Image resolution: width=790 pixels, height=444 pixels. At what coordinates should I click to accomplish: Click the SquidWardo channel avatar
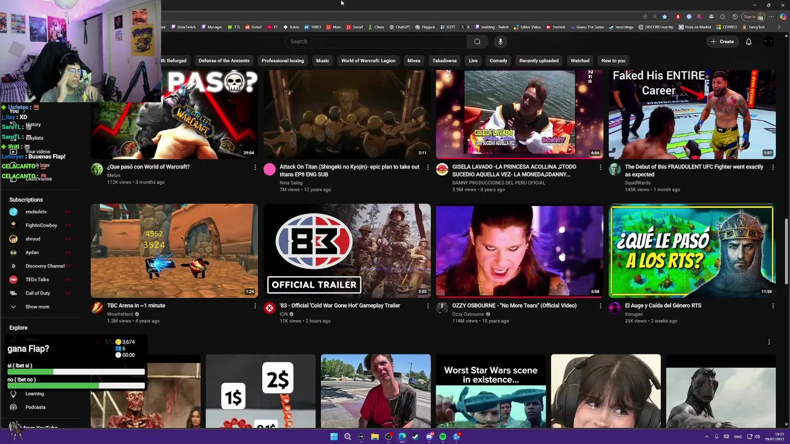click(x=615, y=170)
